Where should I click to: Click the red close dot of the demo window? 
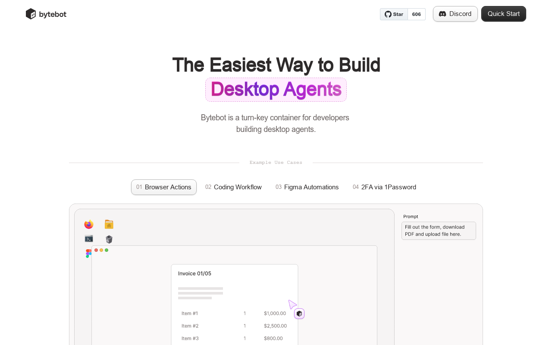(x=96, y=250)
